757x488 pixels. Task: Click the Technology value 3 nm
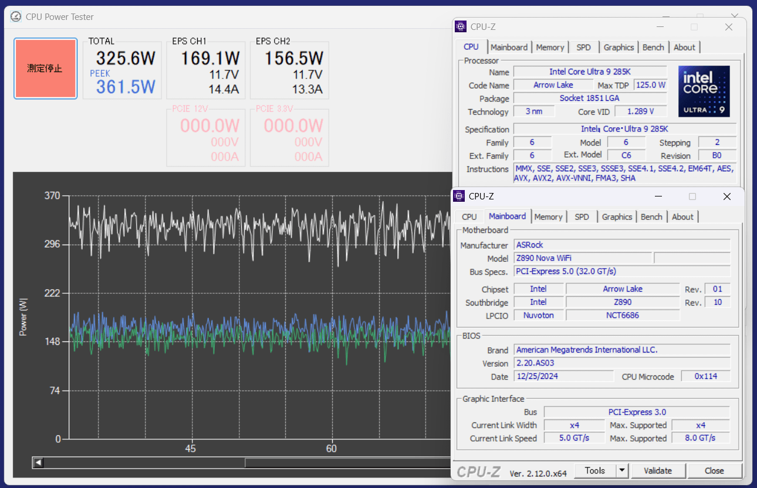[x=533, y=111]
